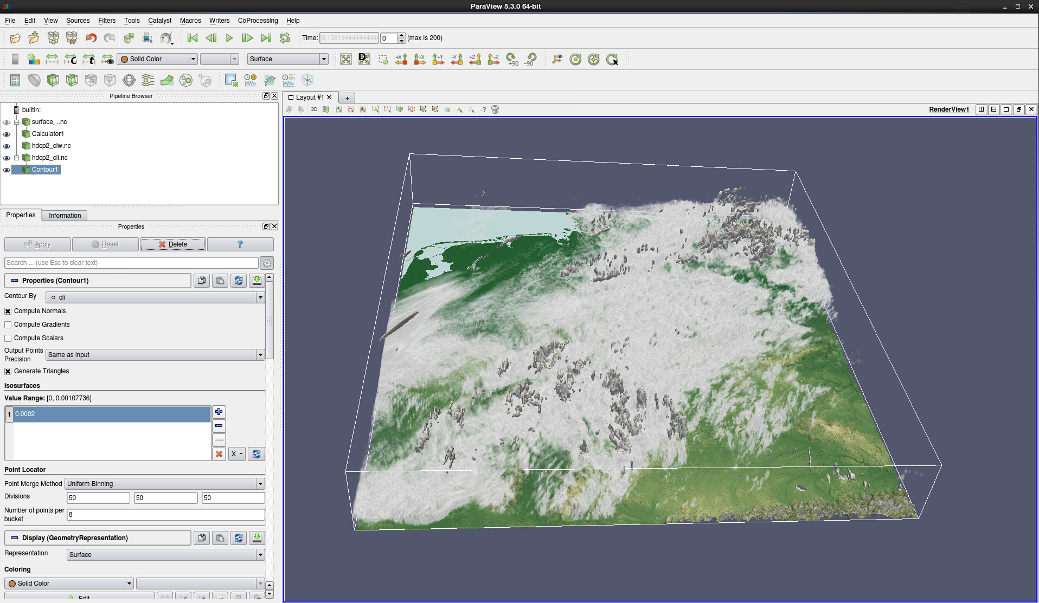Enable the Compute Gradients checkbox

coord(8,325)
